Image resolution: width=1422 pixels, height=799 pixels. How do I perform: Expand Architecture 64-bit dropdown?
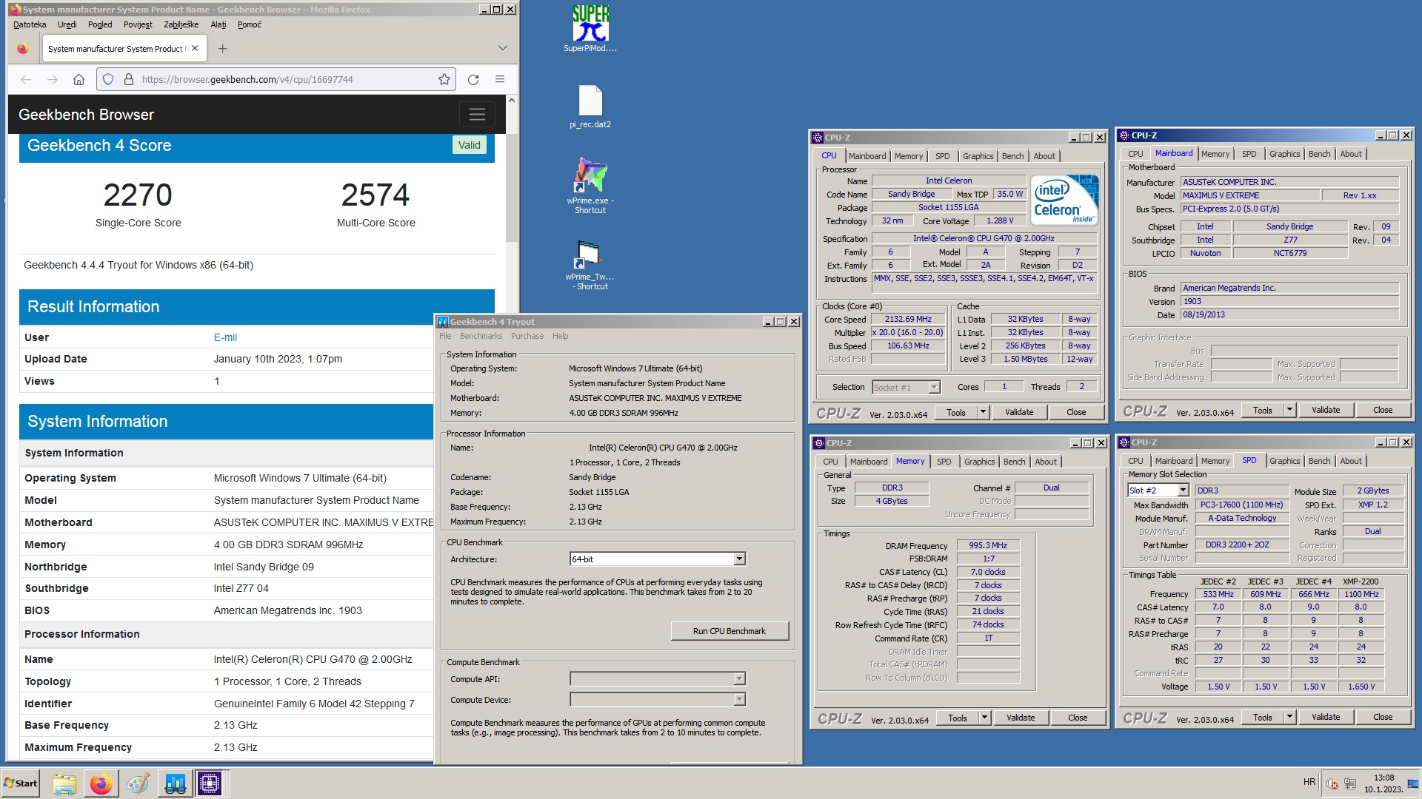tap(739, 559)
